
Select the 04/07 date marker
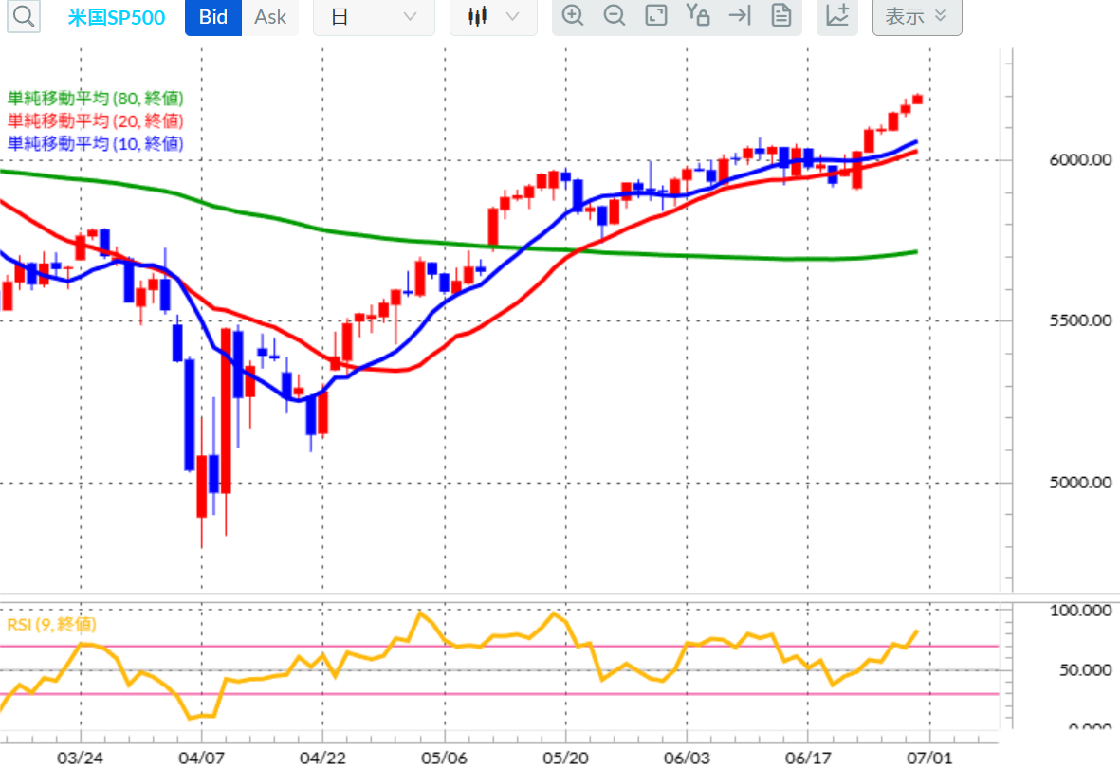[201, 758]
